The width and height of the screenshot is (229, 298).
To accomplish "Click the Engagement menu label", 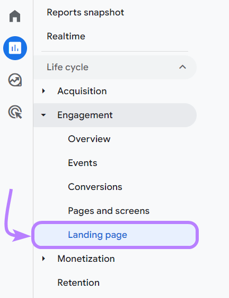I will coord(85,115).
